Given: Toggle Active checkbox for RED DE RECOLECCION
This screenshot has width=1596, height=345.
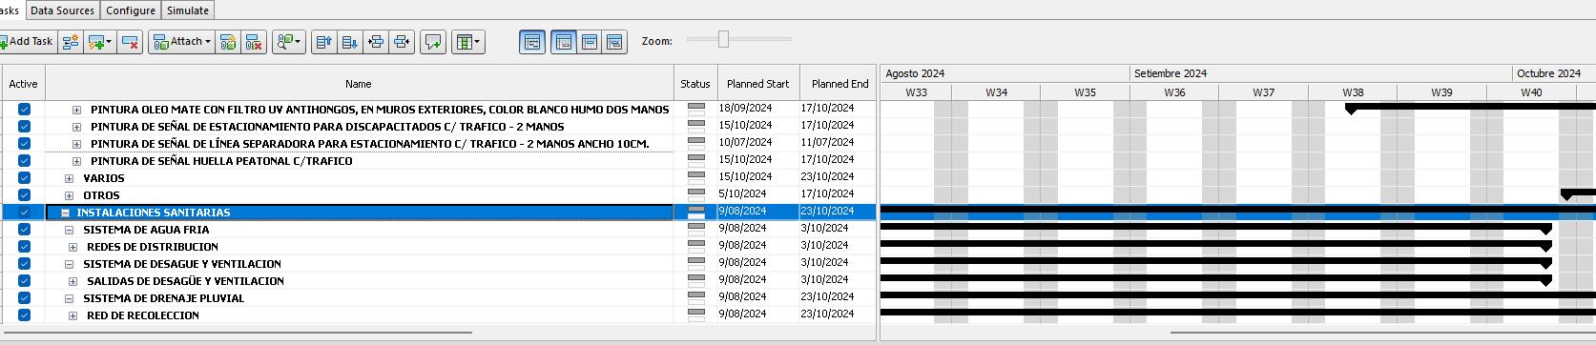Looking at the screenshot, I should click(24, 315).
